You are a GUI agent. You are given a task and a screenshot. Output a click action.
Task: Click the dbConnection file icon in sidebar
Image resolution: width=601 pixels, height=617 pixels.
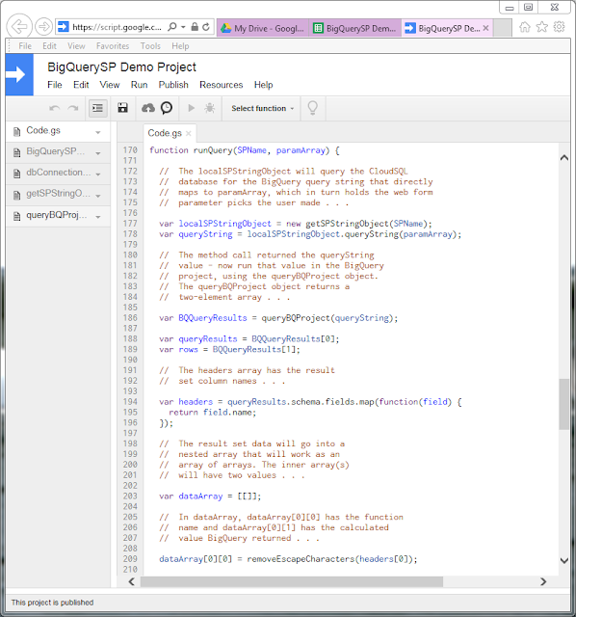pyautogui.click(x=17, y=174)
